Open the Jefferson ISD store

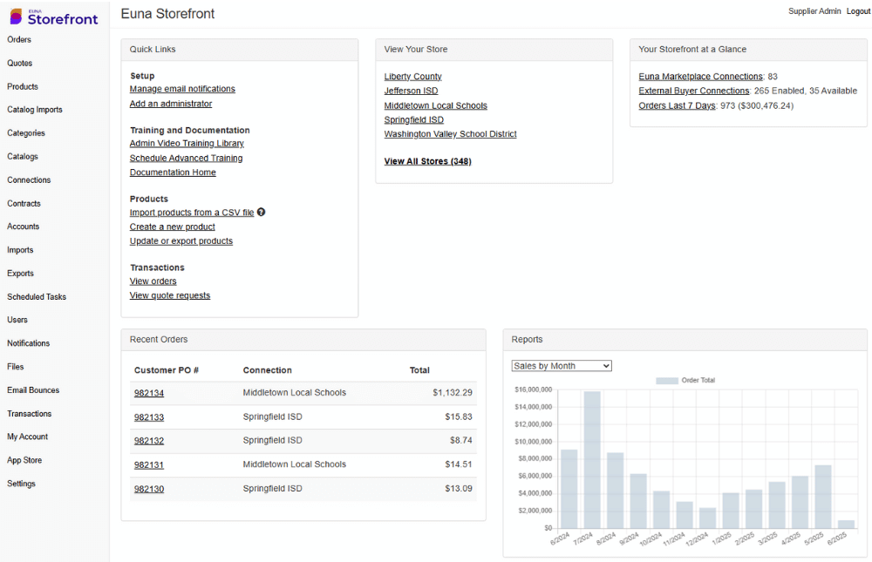[411, 91]
